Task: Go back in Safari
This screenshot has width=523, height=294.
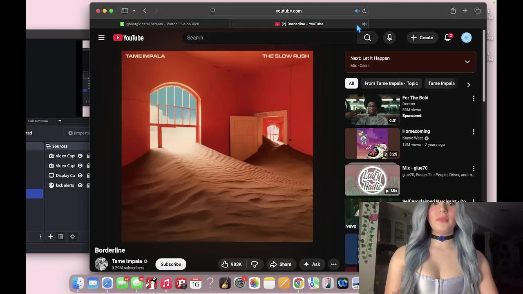Action: 145,11
